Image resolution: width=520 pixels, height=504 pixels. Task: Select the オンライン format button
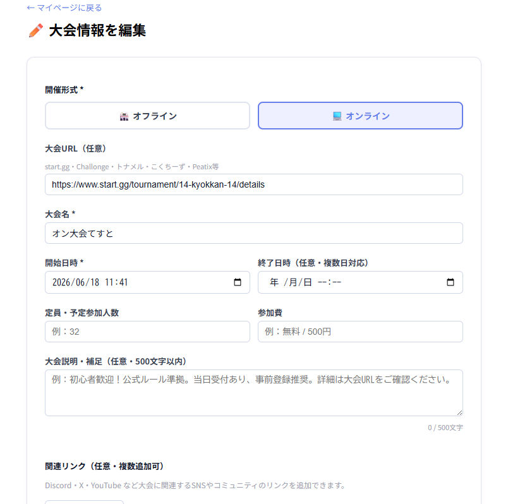pos(360,116)
